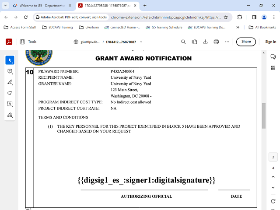Click the g5uatlpiv site globe label
This screenshot has height=210, width=280.
tap(87, 42)
